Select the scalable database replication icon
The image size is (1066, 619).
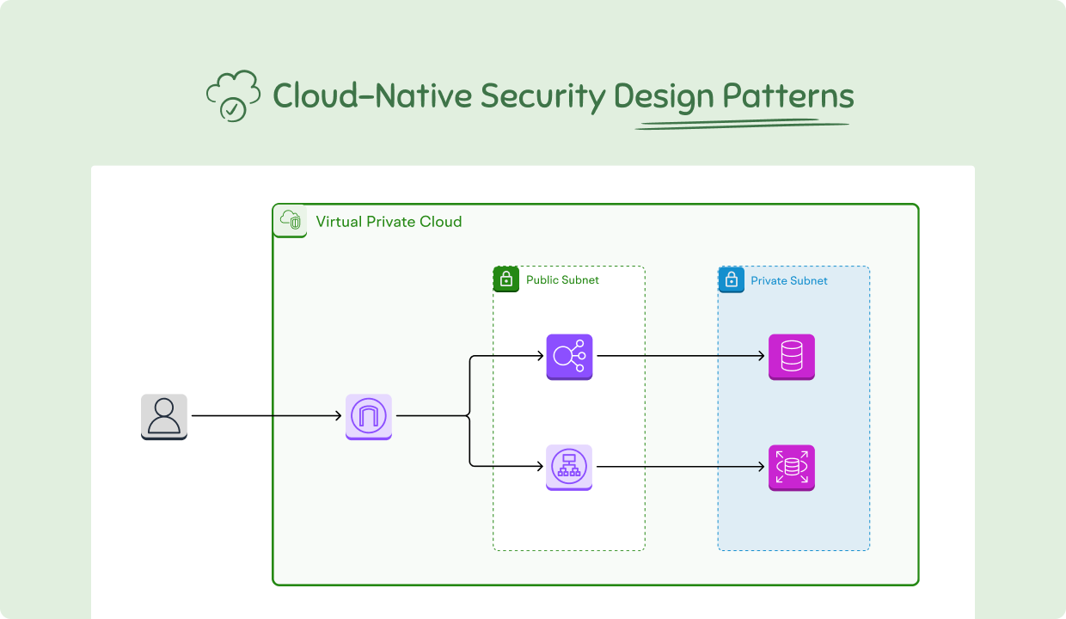[790, 468]
